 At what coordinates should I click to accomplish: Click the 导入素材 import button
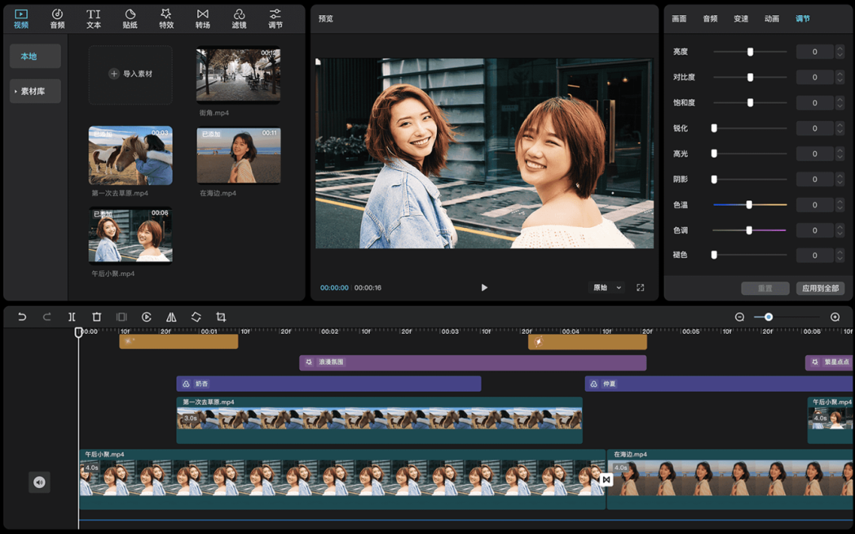(x=131, y=74)
